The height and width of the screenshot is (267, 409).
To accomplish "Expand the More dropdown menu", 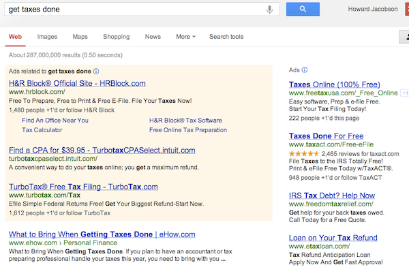I will pos(185,37).
